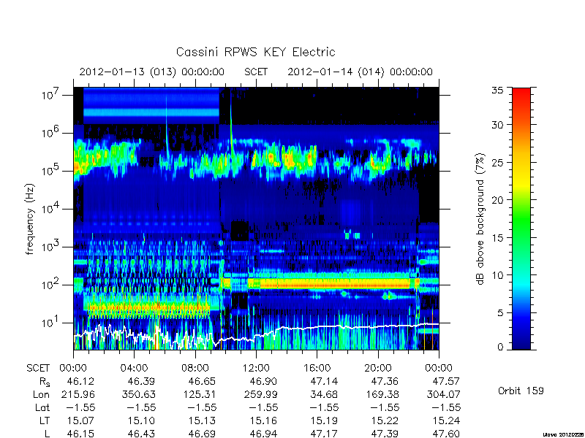Click the Orbit 159 label

tap(521, 391)
